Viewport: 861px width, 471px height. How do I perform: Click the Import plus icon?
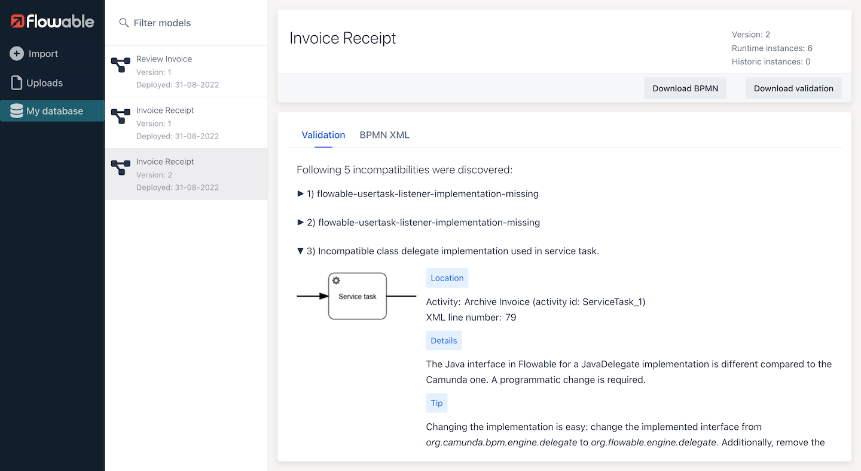point(17,54)
